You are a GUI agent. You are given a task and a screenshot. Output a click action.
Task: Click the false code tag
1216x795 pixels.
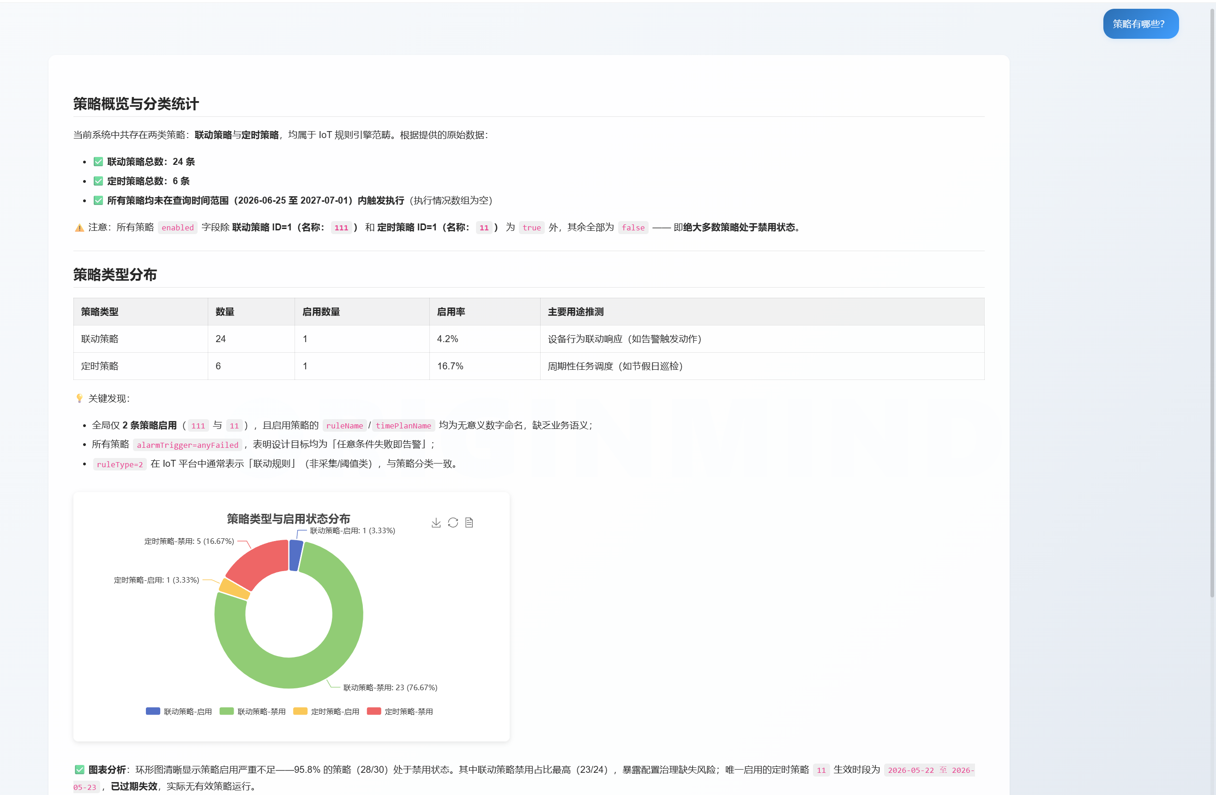(632, 227)
